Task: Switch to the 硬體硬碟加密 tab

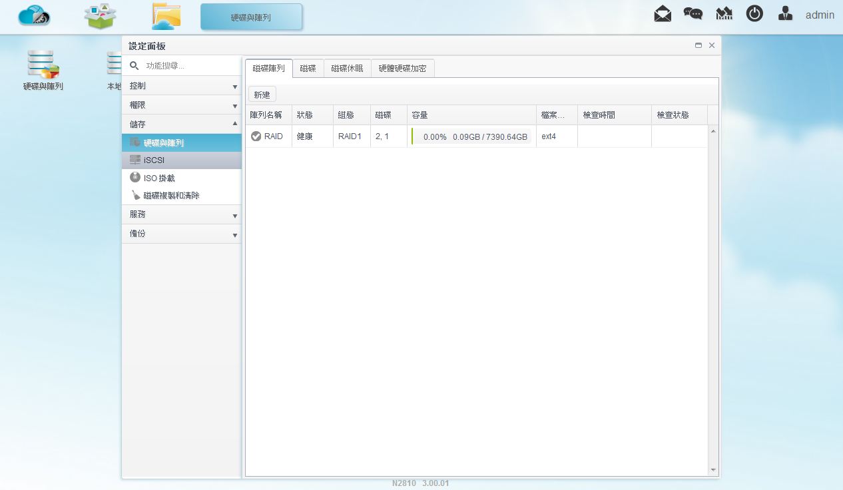Action: [x=403, y=68]
